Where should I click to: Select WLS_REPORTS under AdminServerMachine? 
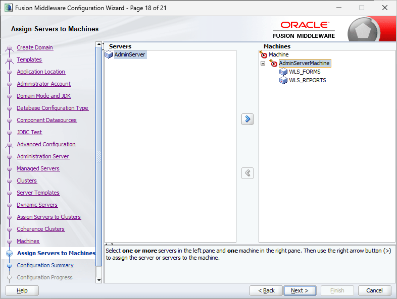[308, 80]
